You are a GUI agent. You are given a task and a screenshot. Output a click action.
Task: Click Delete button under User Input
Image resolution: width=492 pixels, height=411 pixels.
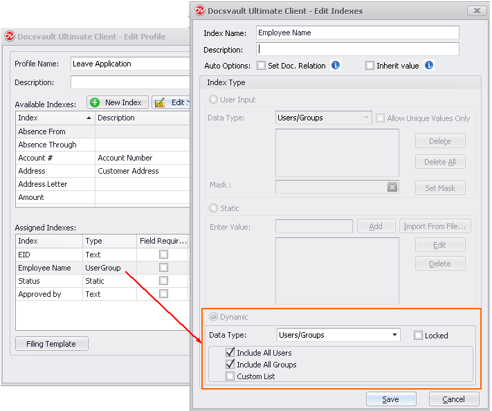(440, 141)
